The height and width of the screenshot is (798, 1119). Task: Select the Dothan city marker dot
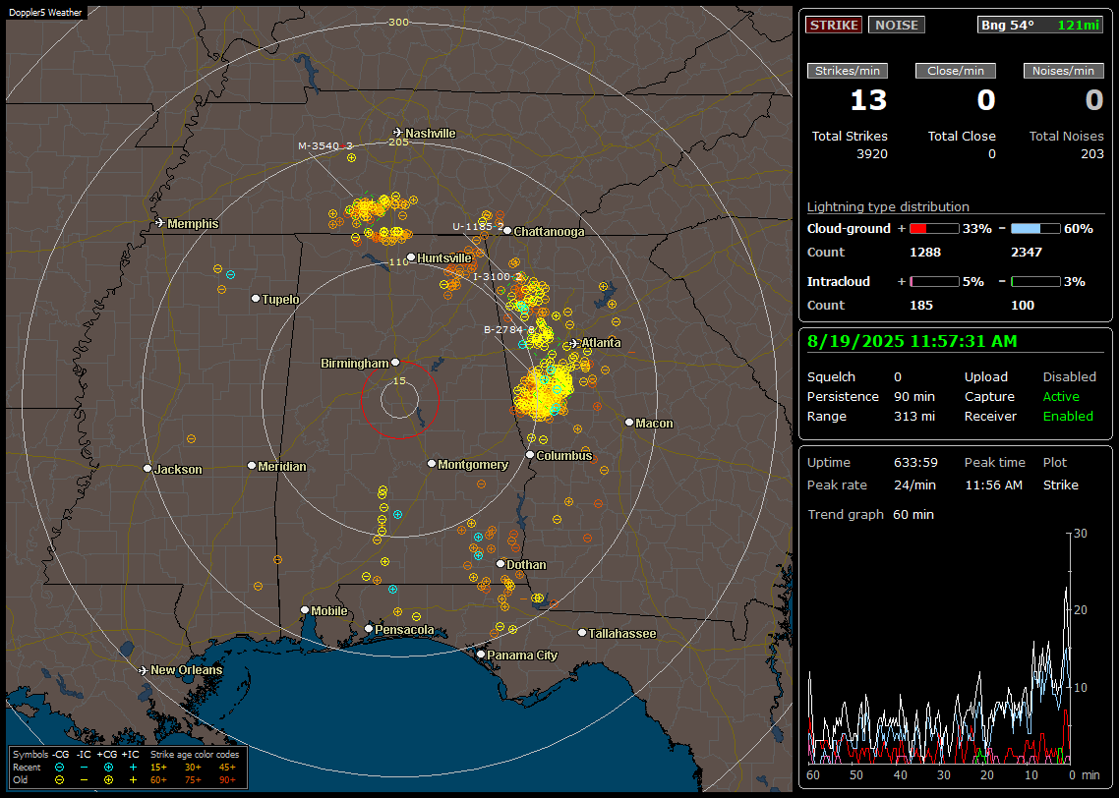point(501,564)
